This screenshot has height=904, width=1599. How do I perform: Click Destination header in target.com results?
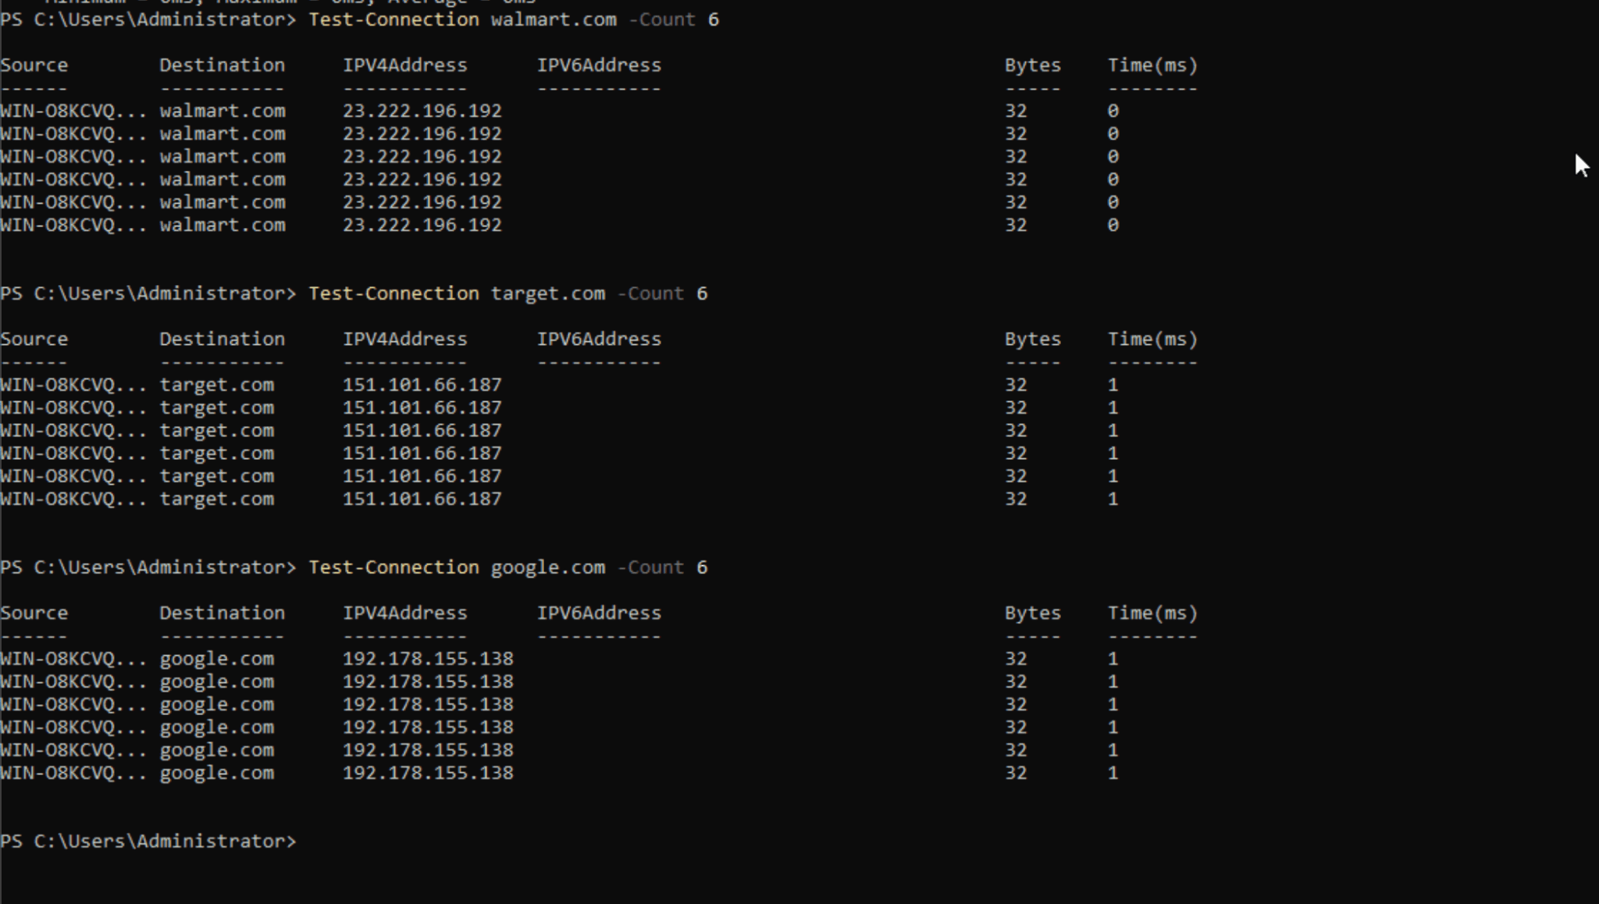tap(223, 340)
